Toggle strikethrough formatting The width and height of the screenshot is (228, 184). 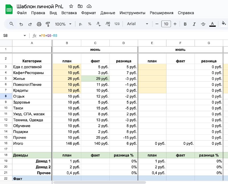click(203, 24)
